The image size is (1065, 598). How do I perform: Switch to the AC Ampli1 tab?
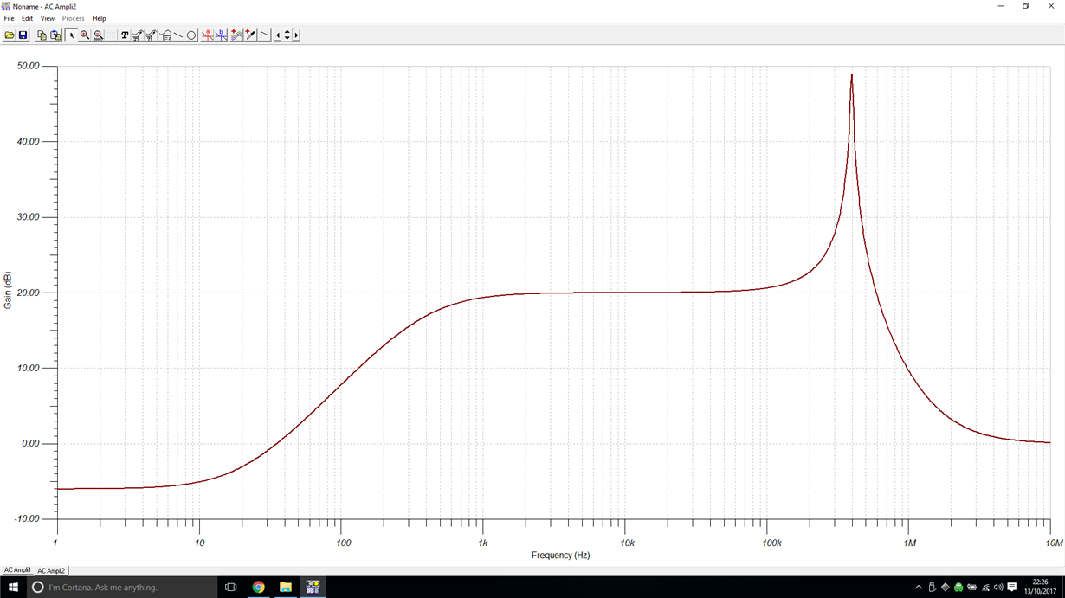click(x=17, y=570)
